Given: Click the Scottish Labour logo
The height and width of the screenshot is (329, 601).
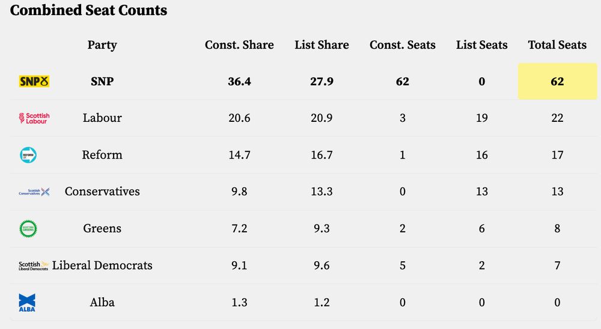Looking at the screenshot, I should tap(34, 118).
